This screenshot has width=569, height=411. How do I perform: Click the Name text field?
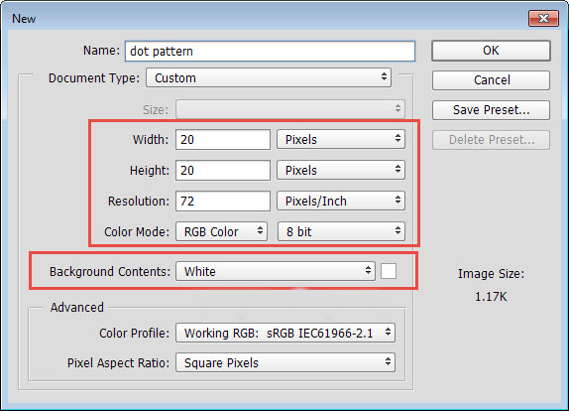(270, 51)
